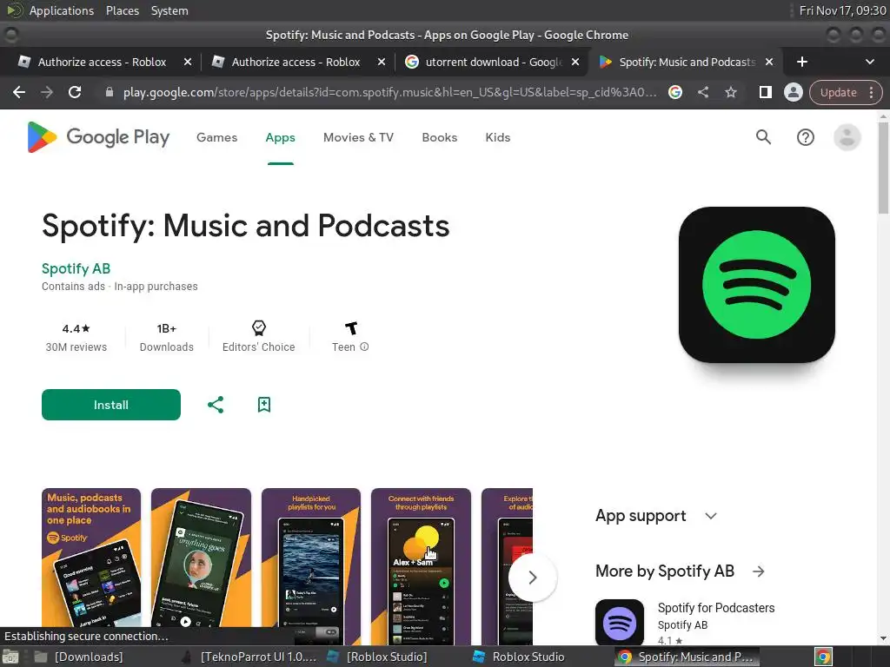Open the Chrome profile avatar
The height and width of the screenshot is (667, 890).
[x=793, y=92]
